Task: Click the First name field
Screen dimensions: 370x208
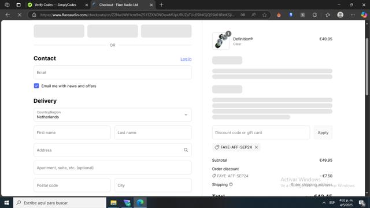Action: pyautogui.click(x=72, y=132)
